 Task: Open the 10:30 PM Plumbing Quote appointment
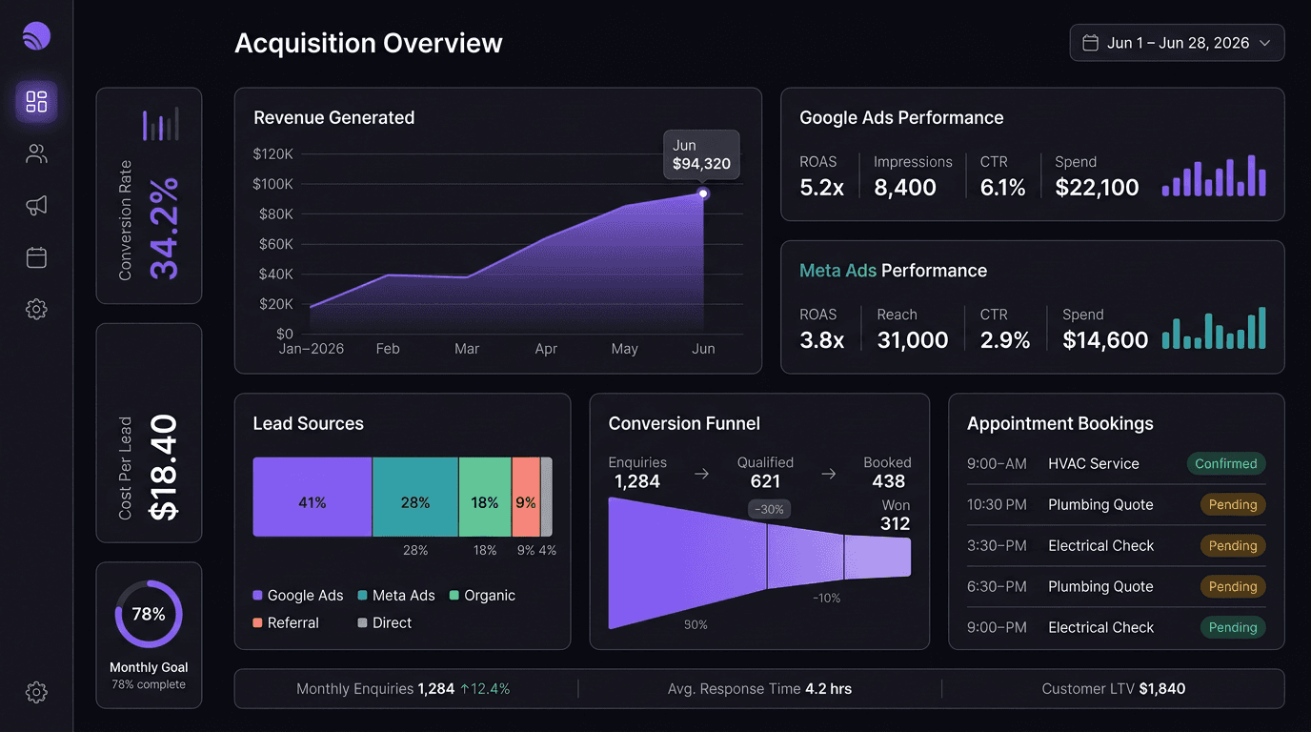tap(1117, 505)
